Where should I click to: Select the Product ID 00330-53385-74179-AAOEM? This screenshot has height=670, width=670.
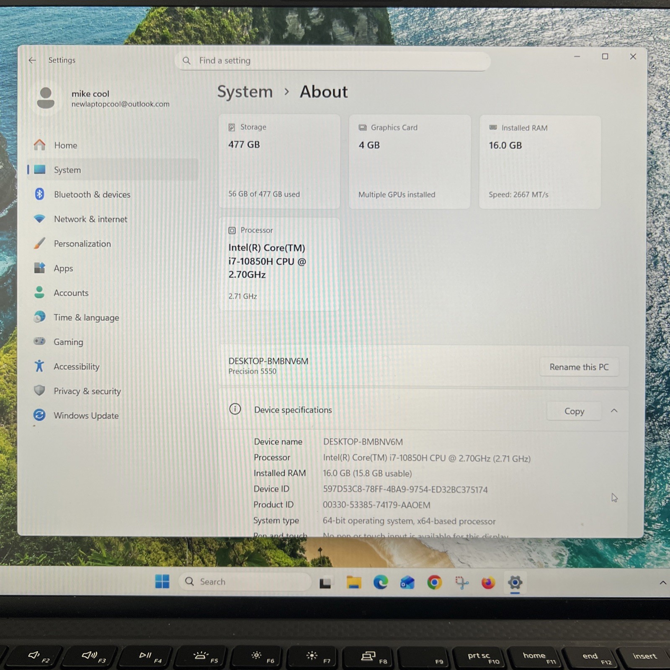click(376, 505)
